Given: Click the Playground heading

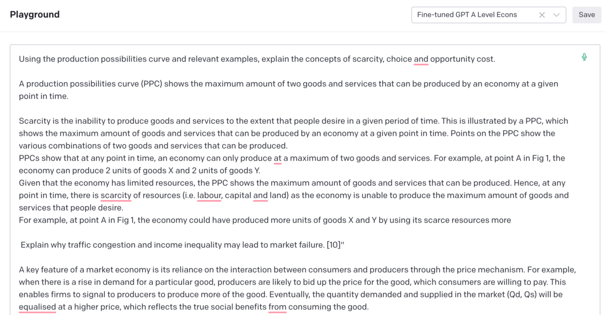Looking at the screenshot, I should coord(35,15).
